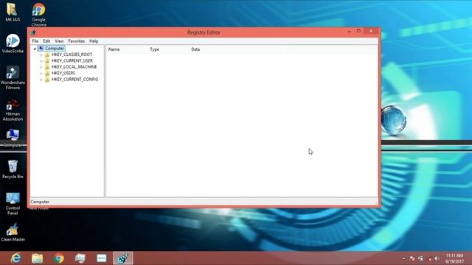
Task: Open the fourth taskbar app with monitor icon
Action: coord(80,258)
